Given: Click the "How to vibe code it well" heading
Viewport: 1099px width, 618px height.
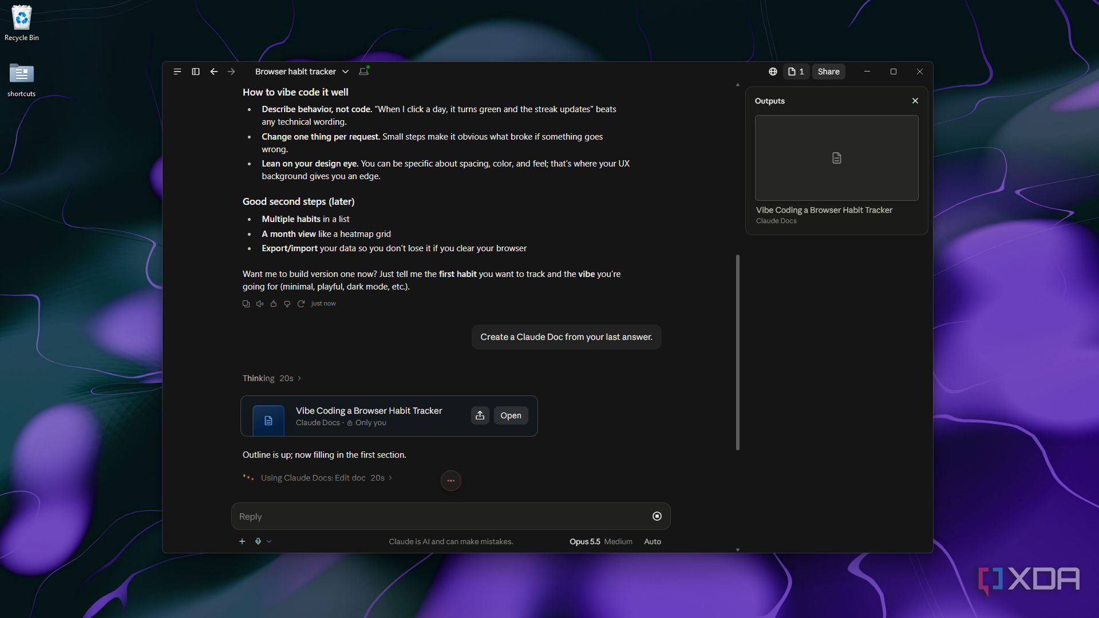Looking at the screenshot, I should click(295, 92).
